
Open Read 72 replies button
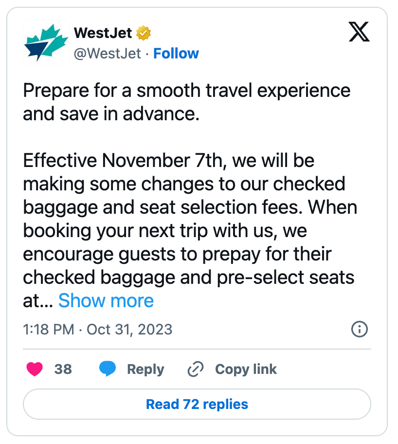[x=197, y=404]
